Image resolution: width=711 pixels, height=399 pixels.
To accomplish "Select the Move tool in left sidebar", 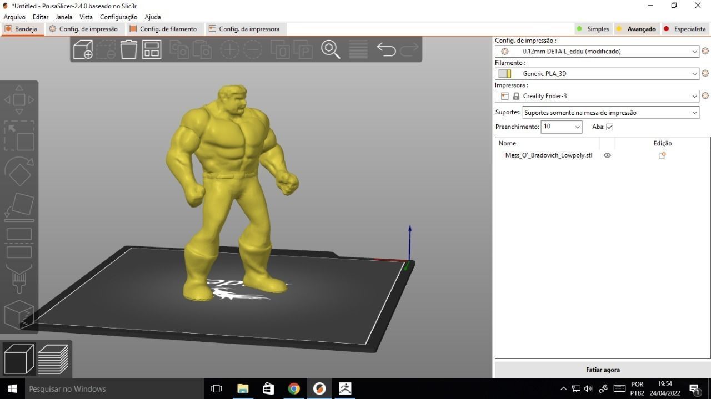I will [19, 100].
